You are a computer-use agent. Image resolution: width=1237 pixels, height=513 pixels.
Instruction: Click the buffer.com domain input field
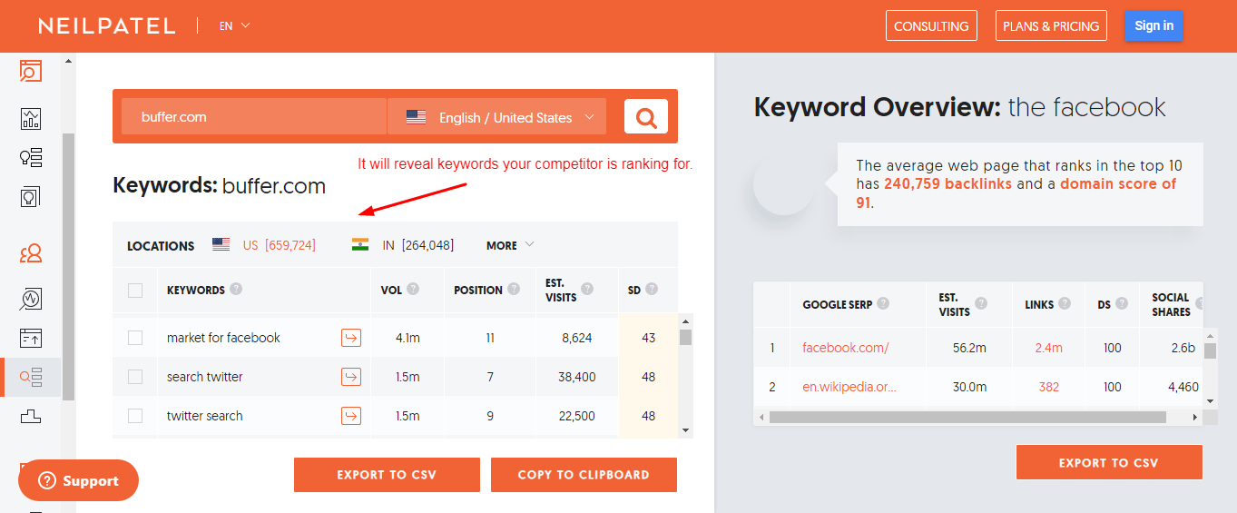[x=253, y=117]
